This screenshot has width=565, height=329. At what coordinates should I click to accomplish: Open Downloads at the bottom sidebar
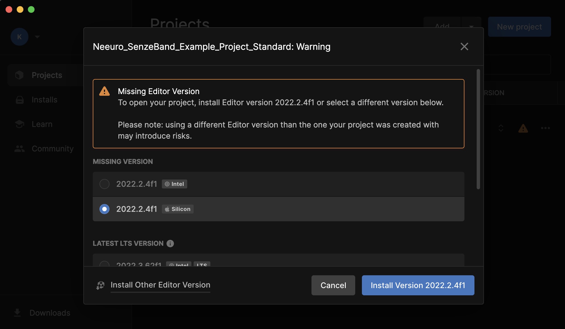[x=49, y=313]
